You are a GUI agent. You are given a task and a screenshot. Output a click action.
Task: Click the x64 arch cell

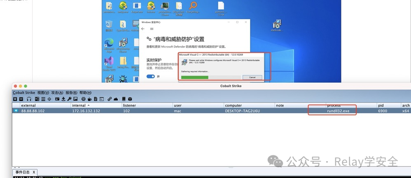click(x=406, y=111)
